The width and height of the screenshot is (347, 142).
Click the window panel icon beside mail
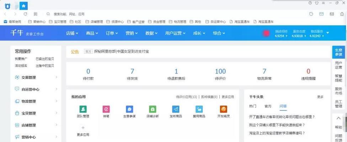click(332, 14)
